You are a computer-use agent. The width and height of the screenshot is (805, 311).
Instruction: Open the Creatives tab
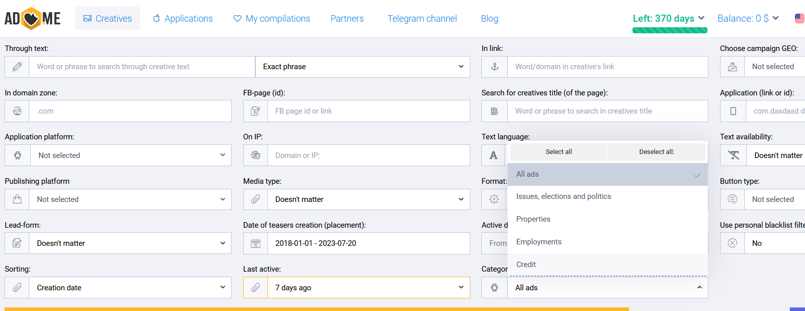tap(107, 19)
